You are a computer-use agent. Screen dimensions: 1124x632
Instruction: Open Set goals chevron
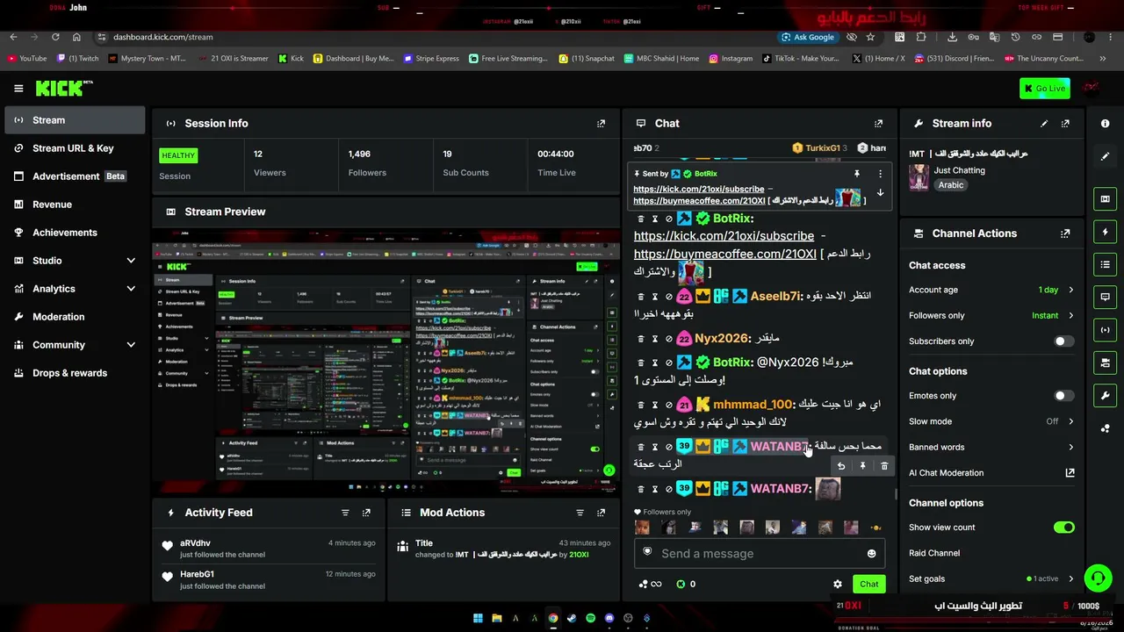pos(1070,579)
